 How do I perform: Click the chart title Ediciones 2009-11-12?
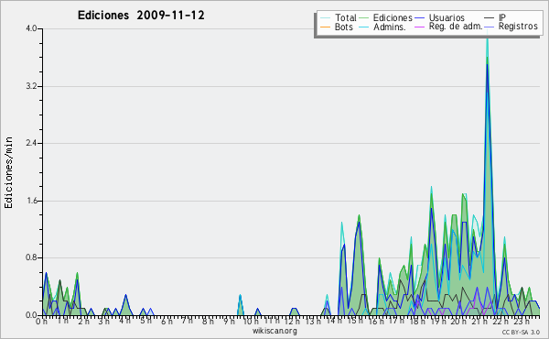(x=141, y=16)
